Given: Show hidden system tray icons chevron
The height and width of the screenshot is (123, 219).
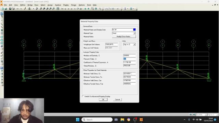Looking at the screenshot, I should (184, 120).
